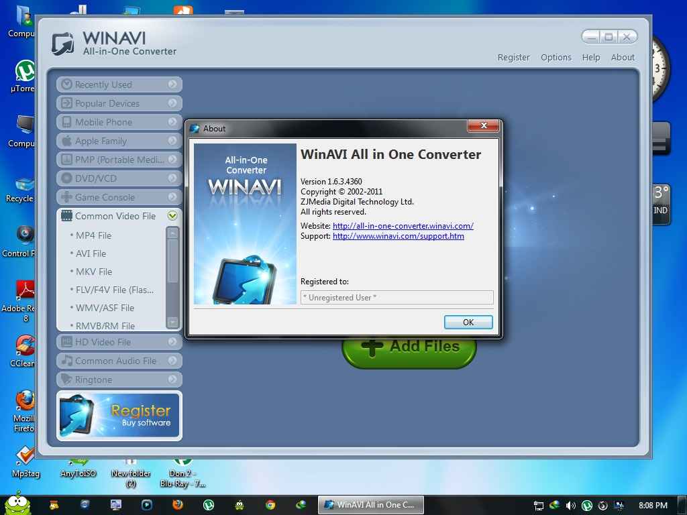The width and height of the screenshot is (687, 515).
Task: Click the Common Audio File music note icon
Action: coord(66,360)
